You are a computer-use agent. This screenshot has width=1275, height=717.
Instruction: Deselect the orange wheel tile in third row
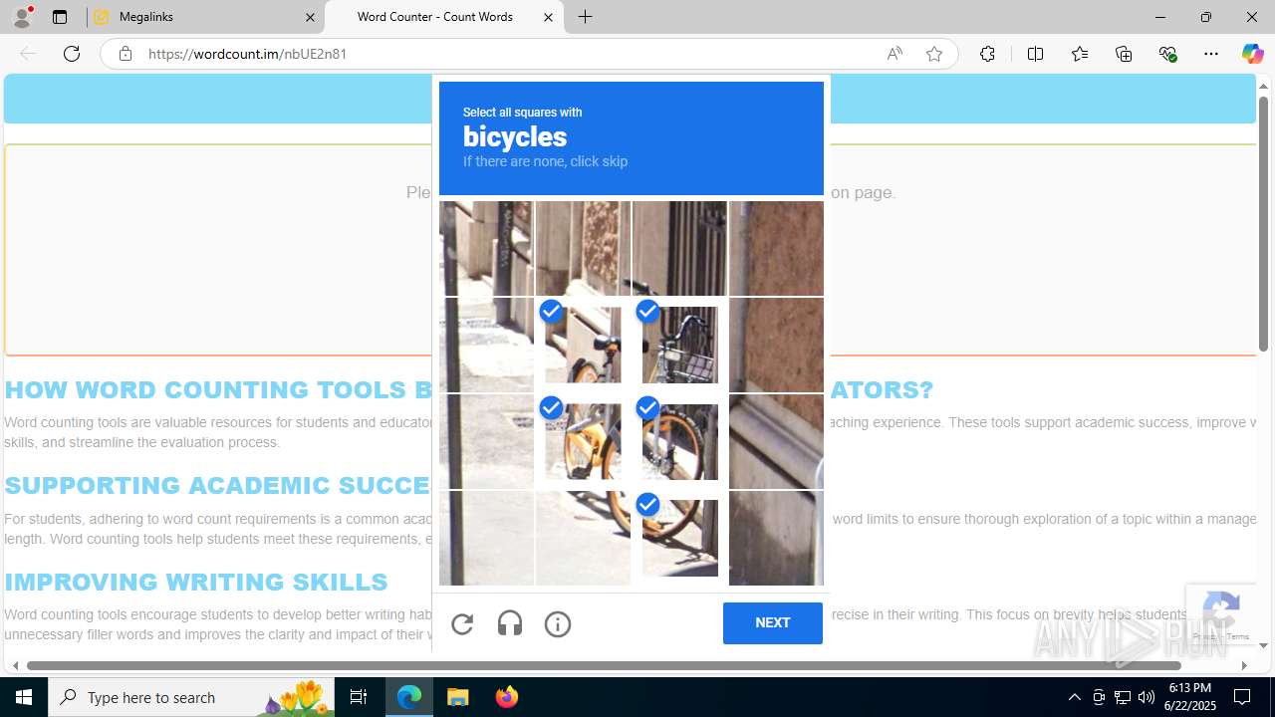tap(679, 441)
